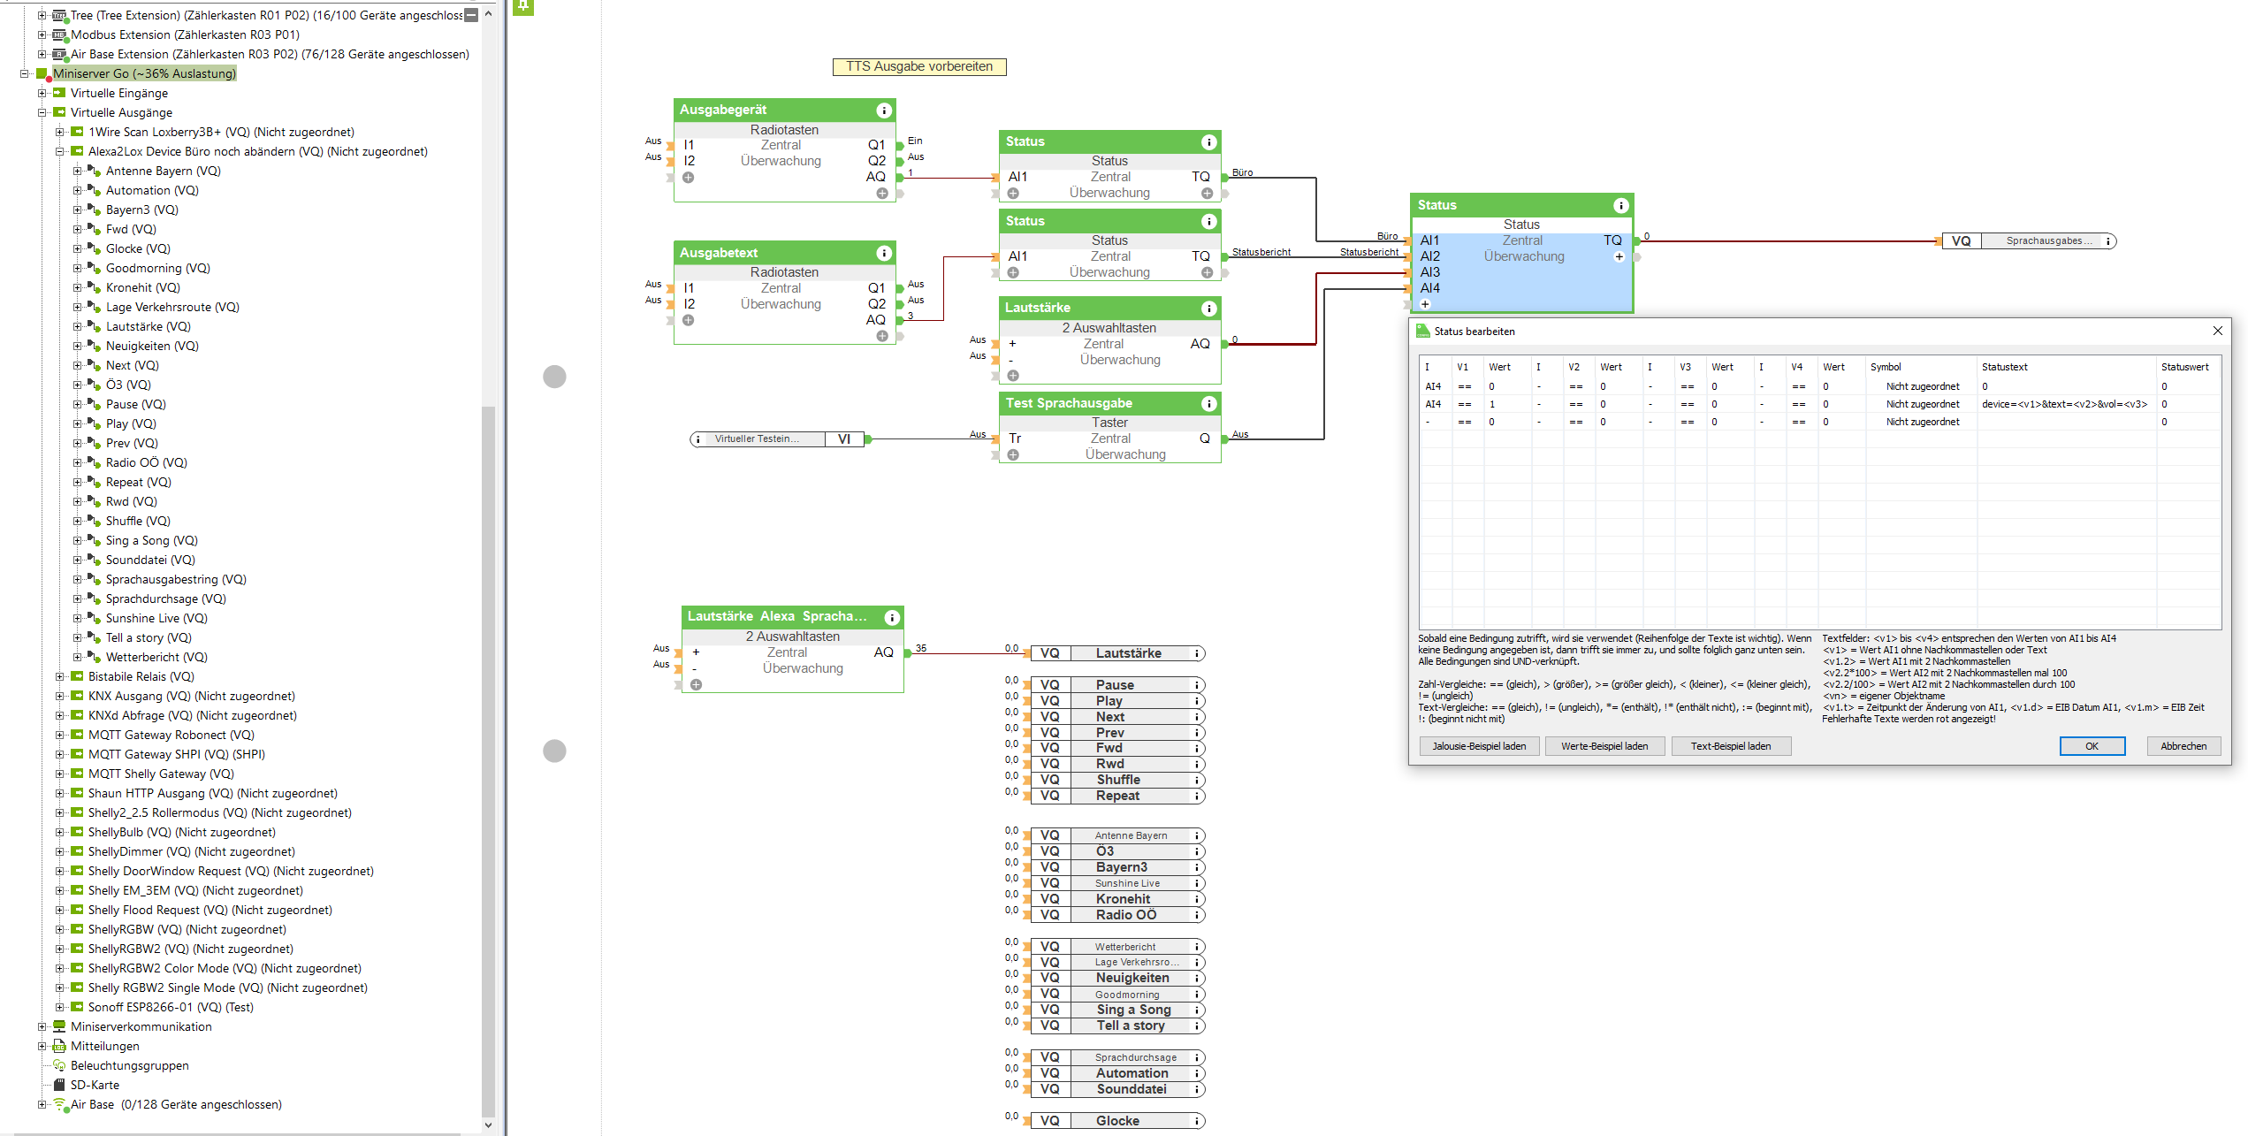Viewport: 2248px width, 1136px height.
Task: Select Sprachausgabestring (VQ) in tree
Action: point(175,580)
